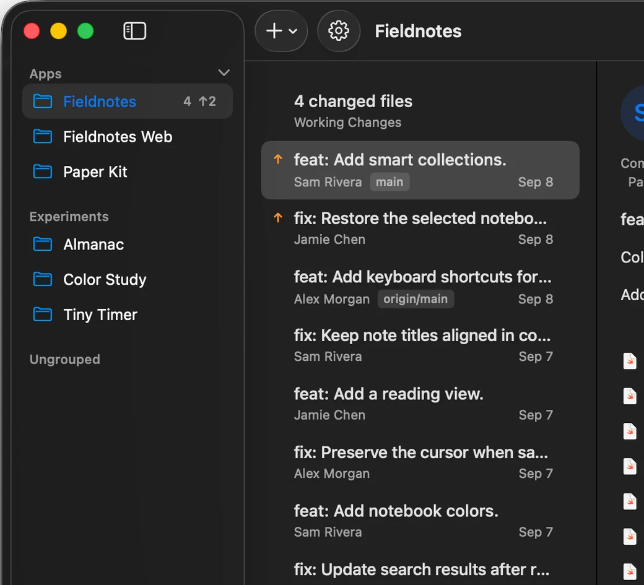Click the ↑2 unpushed count on Fieldnotes

coord(207,102)
